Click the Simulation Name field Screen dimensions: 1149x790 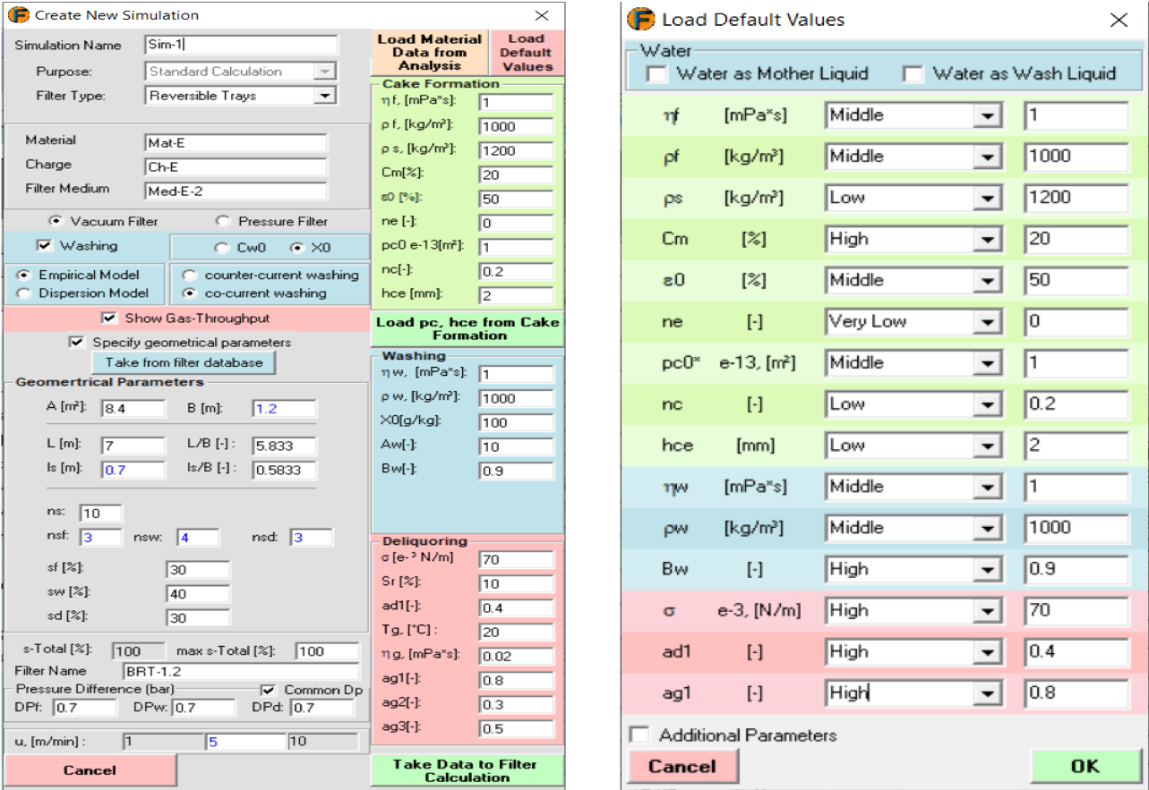point(241,45)
